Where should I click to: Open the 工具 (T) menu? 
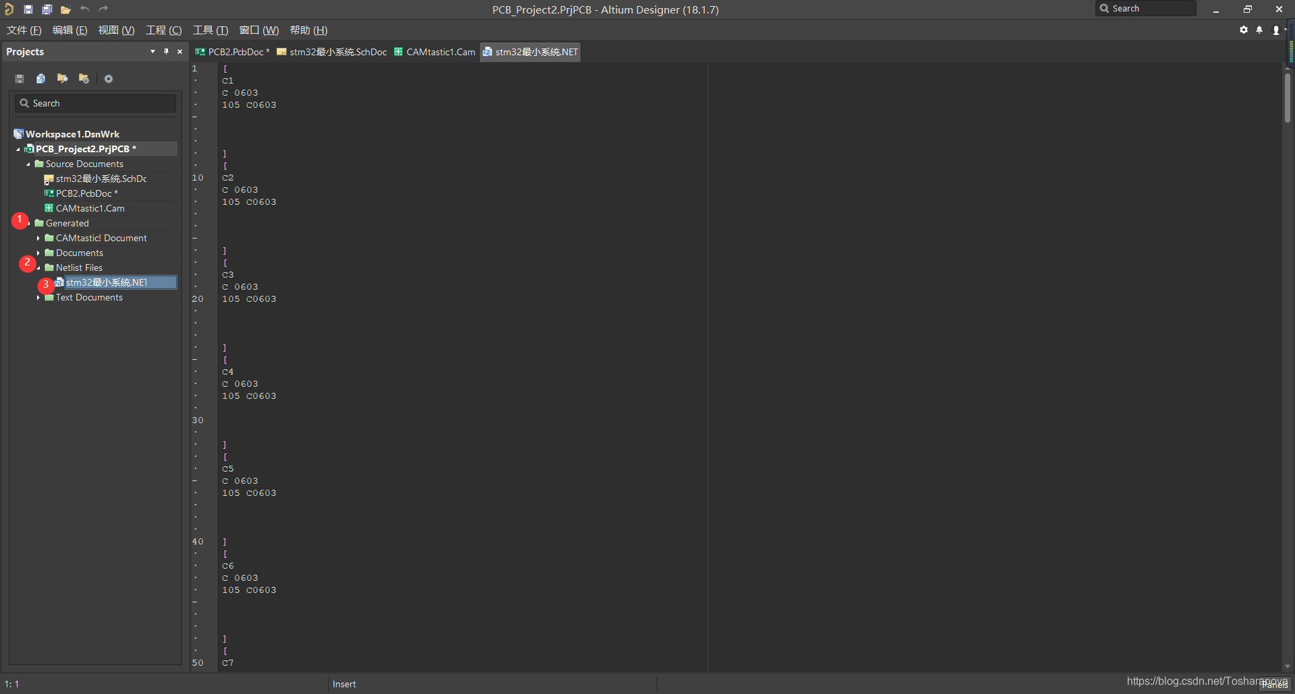210,30
